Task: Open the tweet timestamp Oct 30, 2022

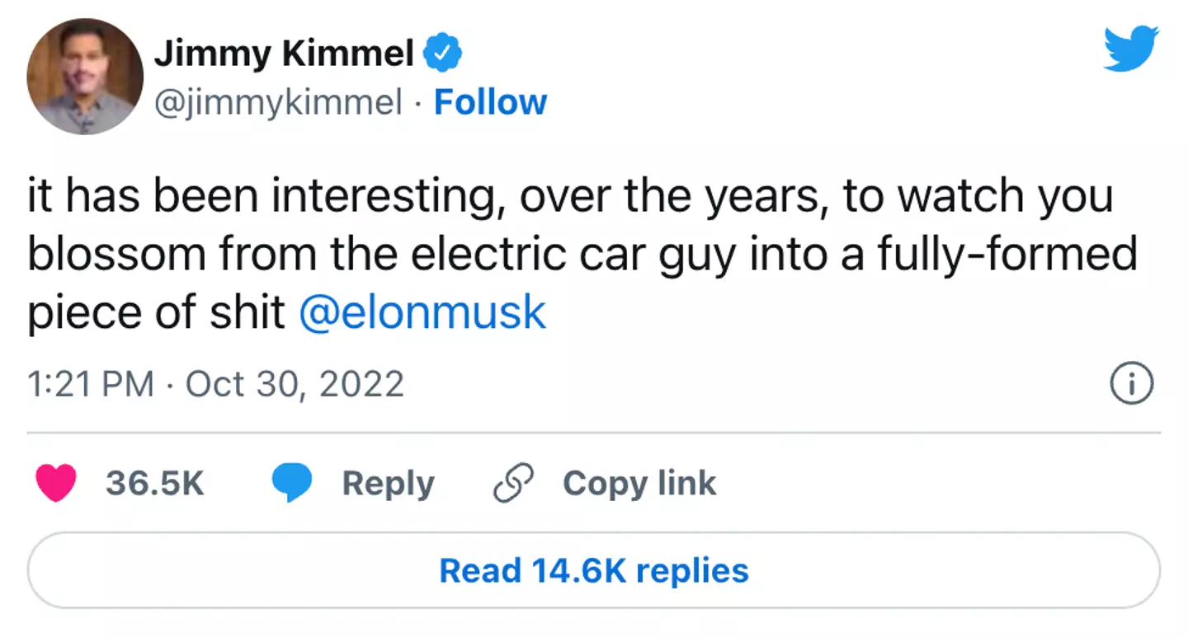Action: click(295, 383)
